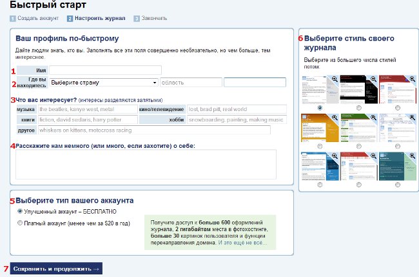
Task: Zoom the orange journal style preview
Action: pos(335,118)
